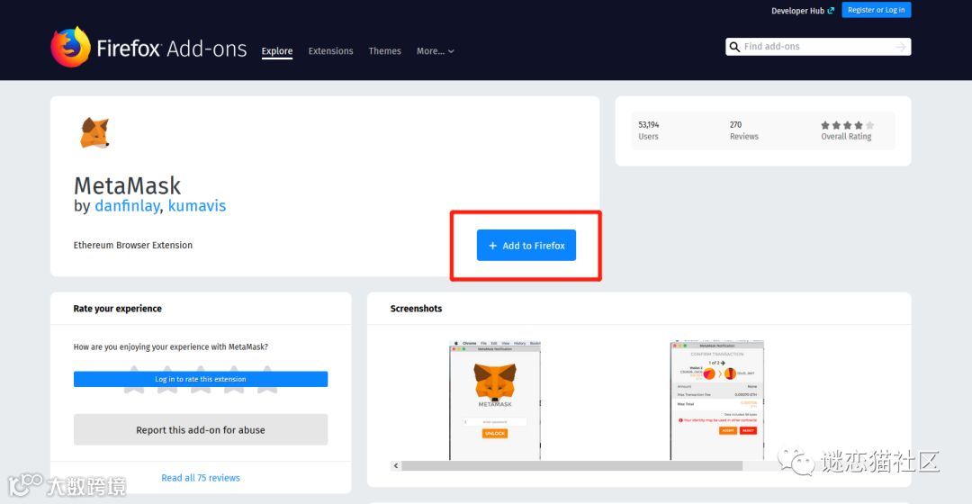The width and height of the screenshot is (972, 504).
Task: Click the Screenshots heading
Action: coord(416,308)
